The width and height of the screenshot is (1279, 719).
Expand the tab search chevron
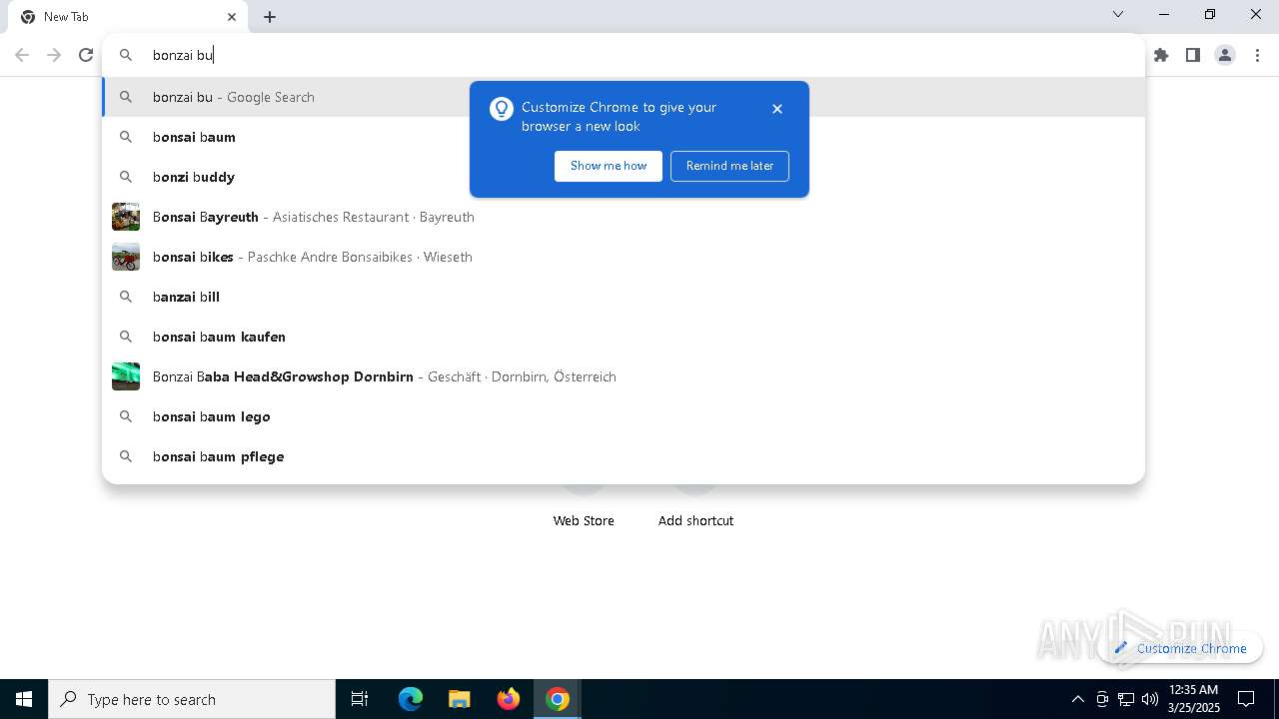pos(1118,14)
